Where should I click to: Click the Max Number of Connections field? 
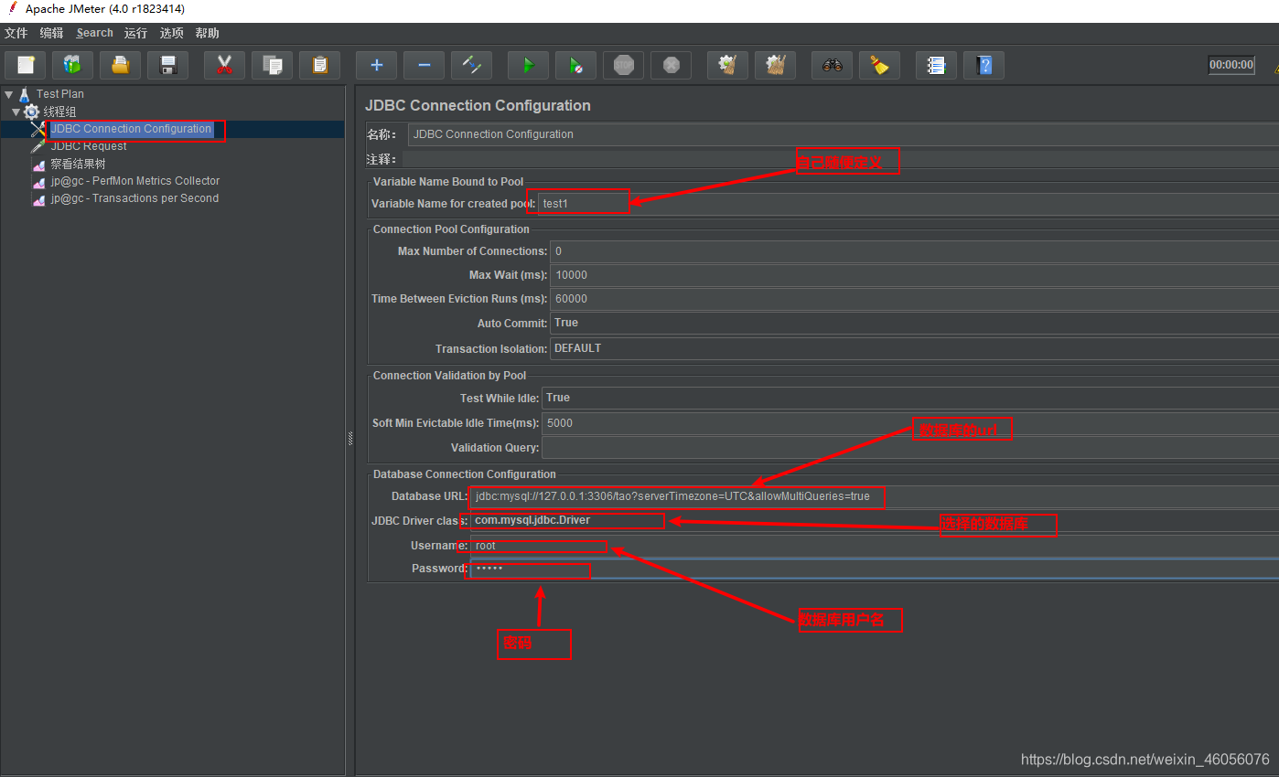pos(914,251)
